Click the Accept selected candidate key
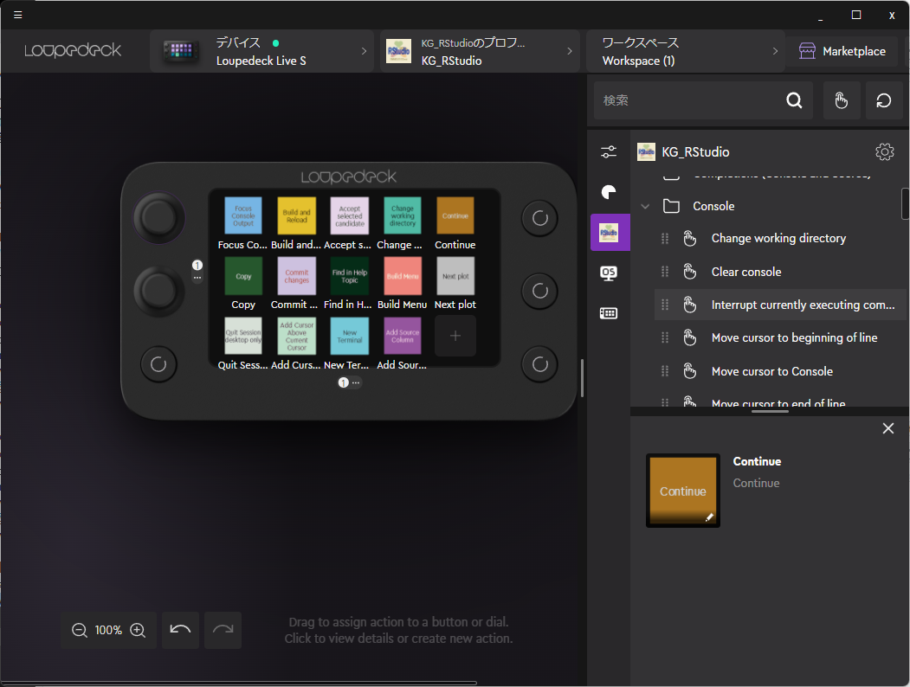 pos(350,215)
